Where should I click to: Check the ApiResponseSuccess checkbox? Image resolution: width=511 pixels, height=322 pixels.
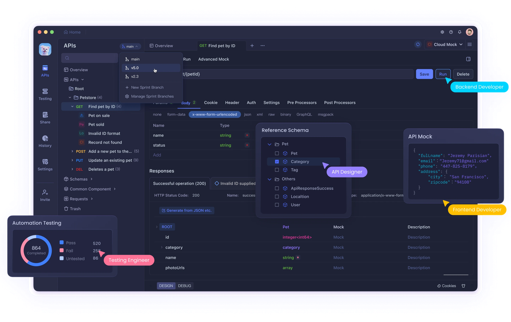coord(277,188)
